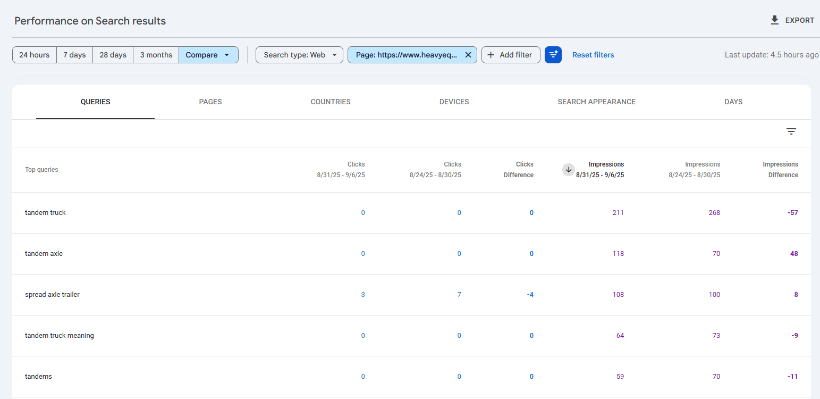Click impressions value 118 for tandem axle
Screen dimensions: 820x399
(618, 254)
